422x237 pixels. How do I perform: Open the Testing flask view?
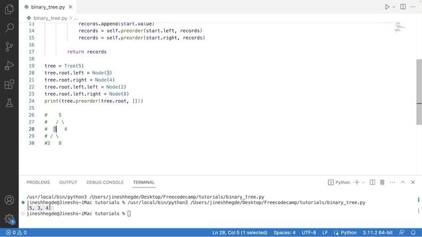point(9,103)
